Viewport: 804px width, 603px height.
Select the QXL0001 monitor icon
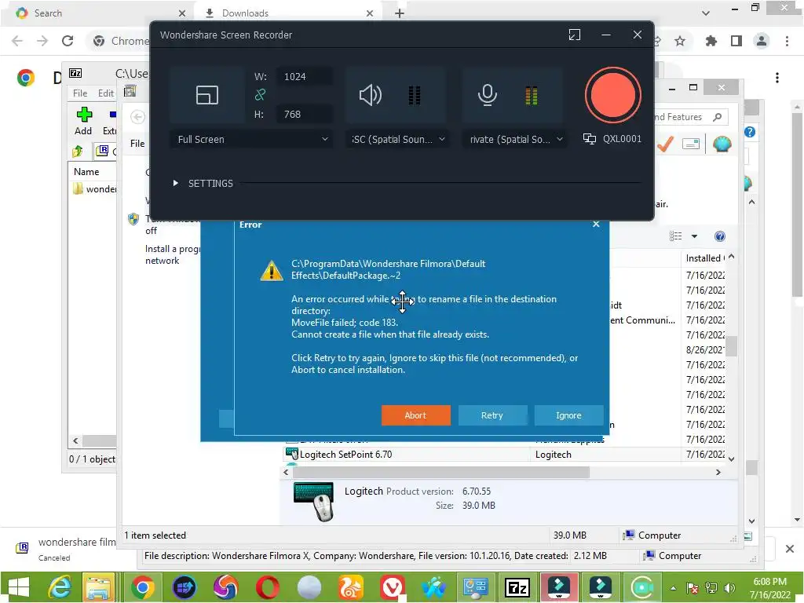point(590,139)
